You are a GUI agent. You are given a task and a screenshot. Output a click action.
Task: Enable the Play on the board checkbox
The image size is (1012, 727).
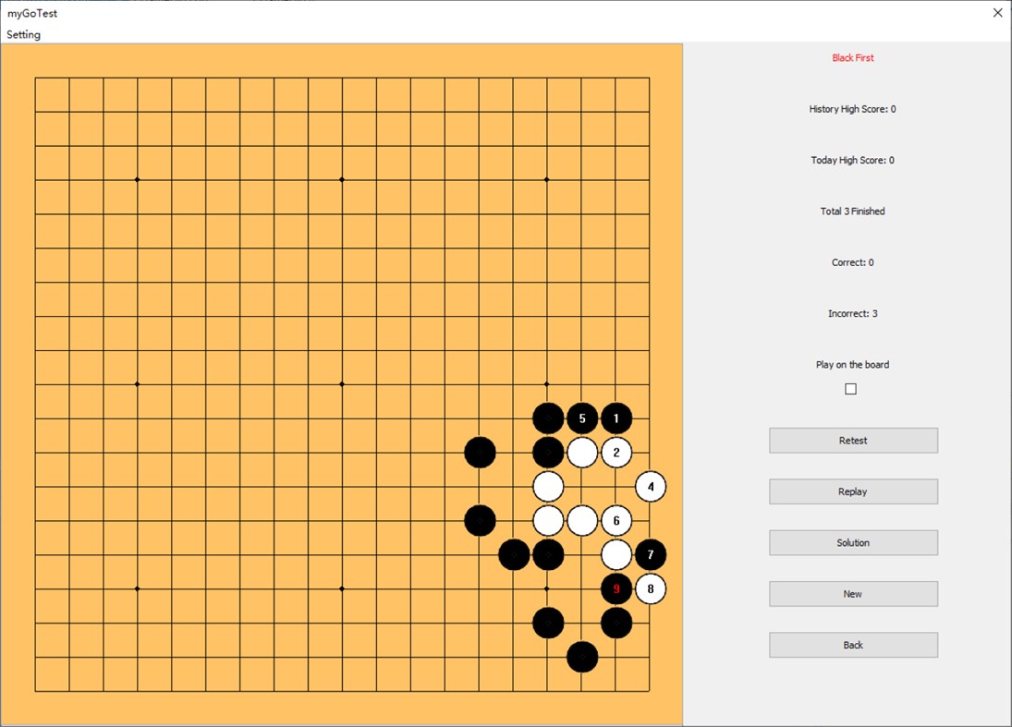tap(849, 388)
